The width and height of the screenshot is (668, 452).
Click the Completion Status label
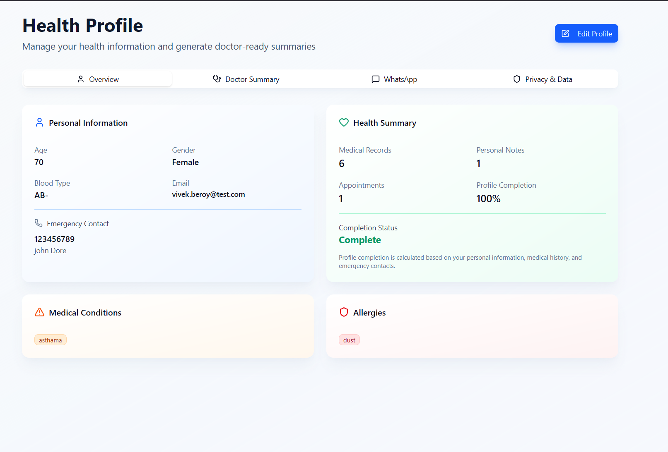coord(368,228)
